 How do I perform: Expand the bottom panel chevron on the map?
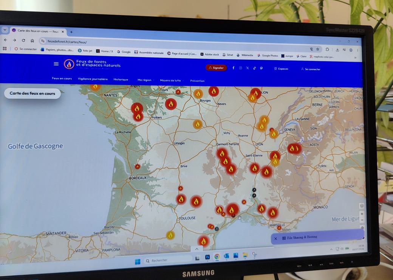[x=197, y=249]
